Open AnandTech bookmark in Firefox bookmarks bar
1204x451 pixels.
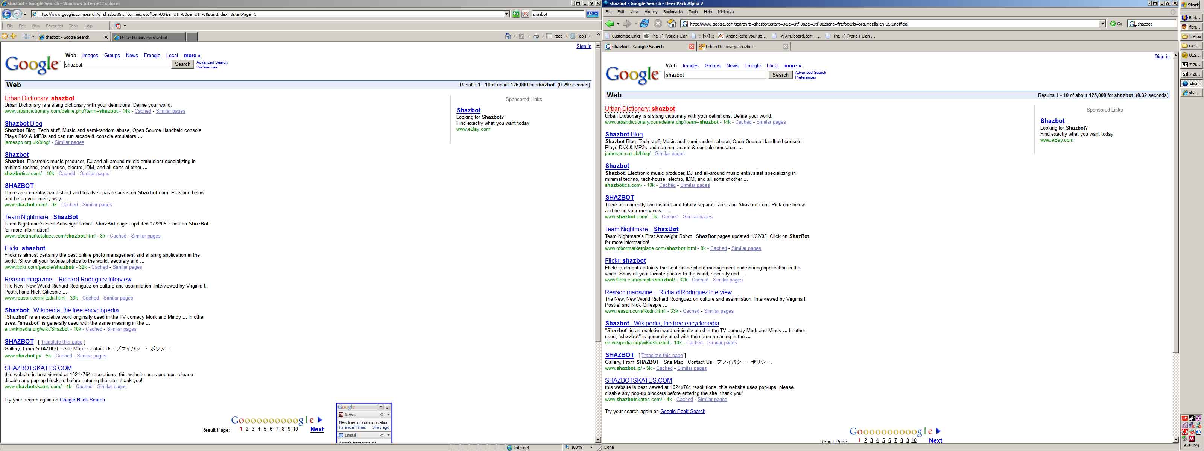(742, 36)
